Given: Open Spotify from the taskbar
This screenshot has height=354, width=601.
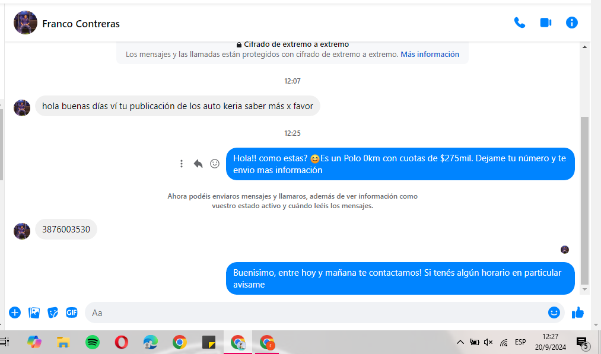Looking at the screenshot, I should (93, 342).
